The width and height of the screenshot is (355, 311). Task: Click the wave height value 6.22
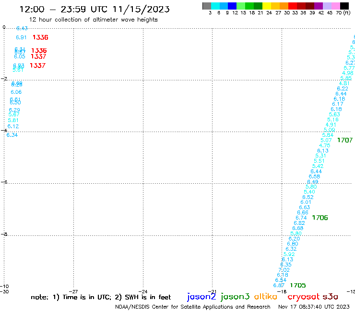[x=343, y=89]
